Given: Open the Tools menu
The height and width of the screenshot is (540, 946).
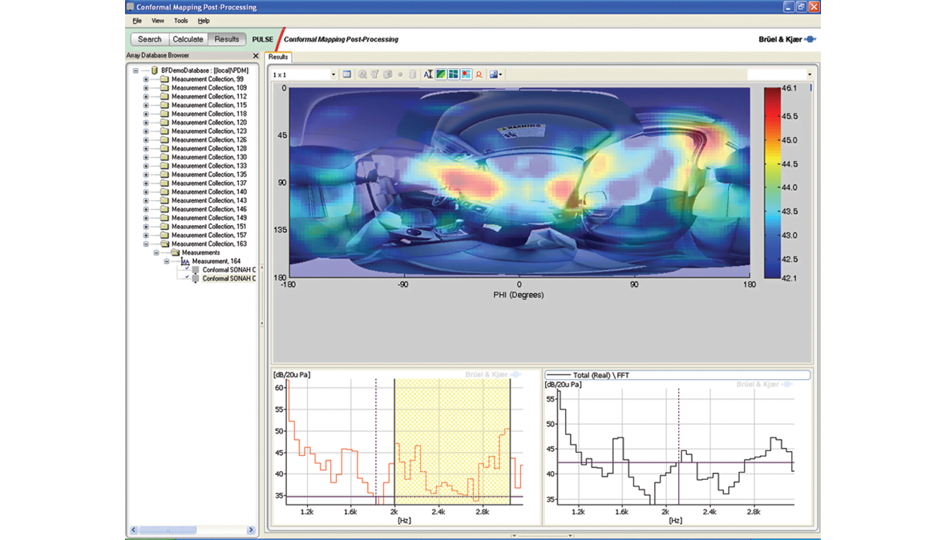Looking at the screenshot, I should click(180, 21).
